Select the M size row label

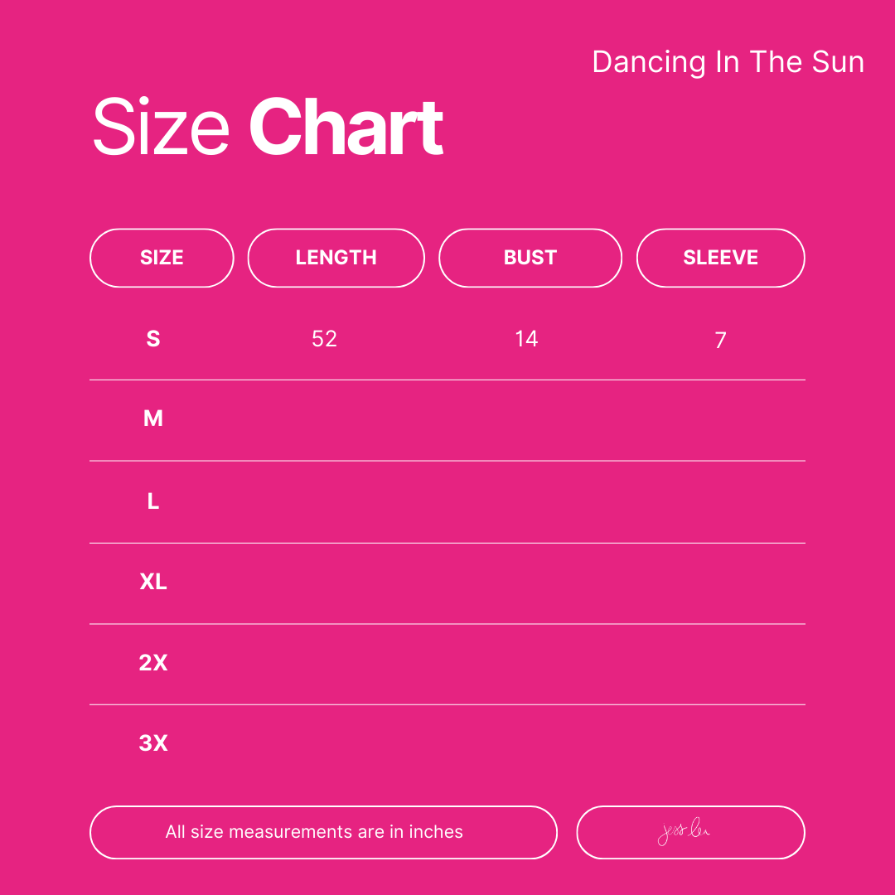click(153, 419)
